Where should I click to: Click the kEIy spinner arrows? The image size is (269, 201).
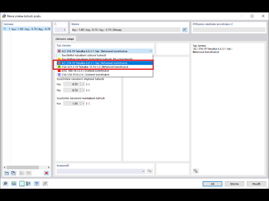pyautogui.click(x=80, y=90)
